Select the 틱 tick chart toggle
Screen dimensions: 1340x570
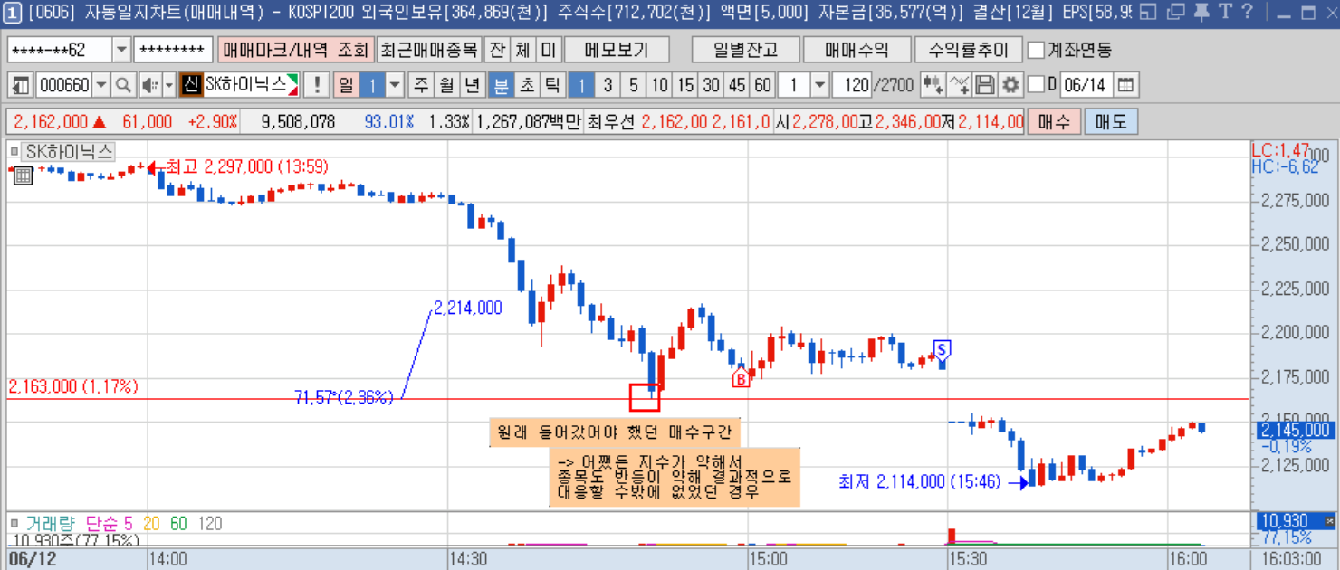click(x=551, y=86)
